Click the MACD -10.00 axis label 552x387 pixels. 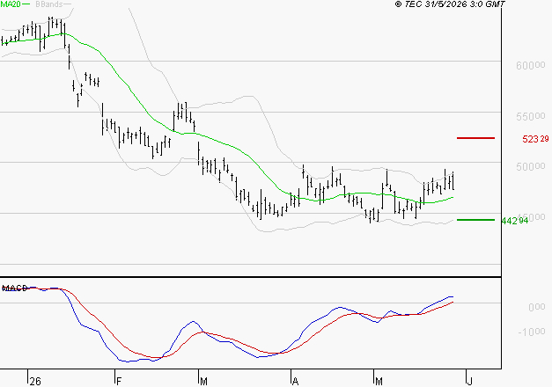531,332
